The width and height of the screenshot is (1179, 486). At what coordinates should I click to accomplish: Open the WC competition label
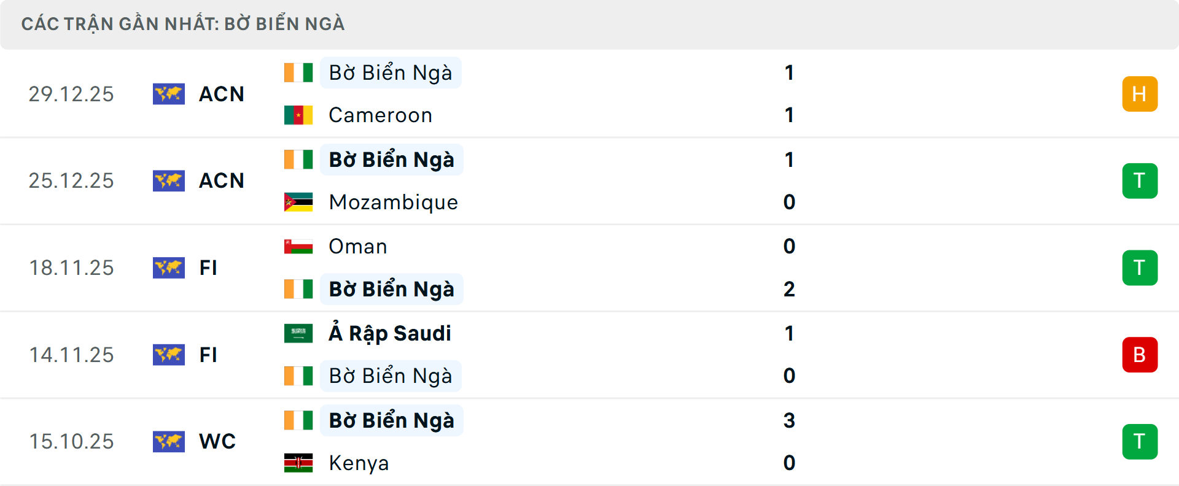point(217,442)
